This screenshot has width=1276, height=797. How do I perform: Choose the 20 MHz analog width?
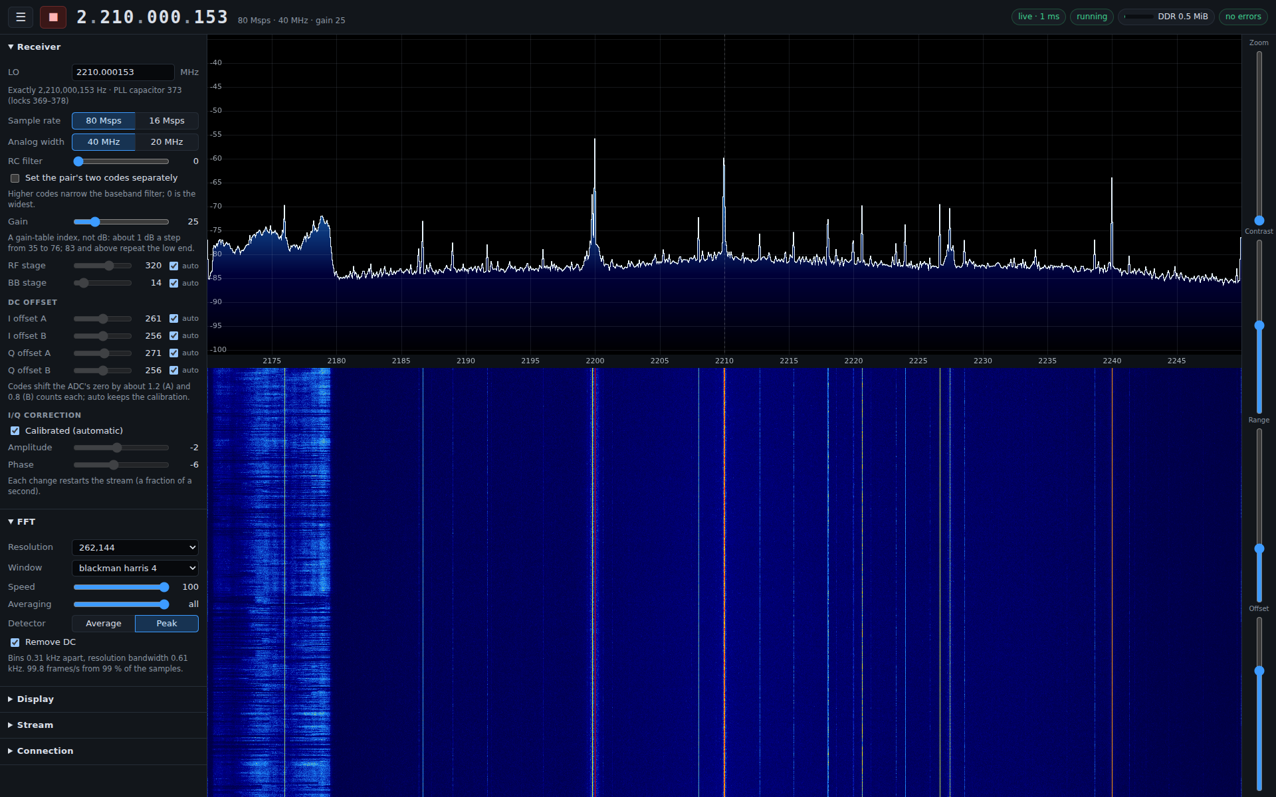pyautogui.click(x=167, y=142)
